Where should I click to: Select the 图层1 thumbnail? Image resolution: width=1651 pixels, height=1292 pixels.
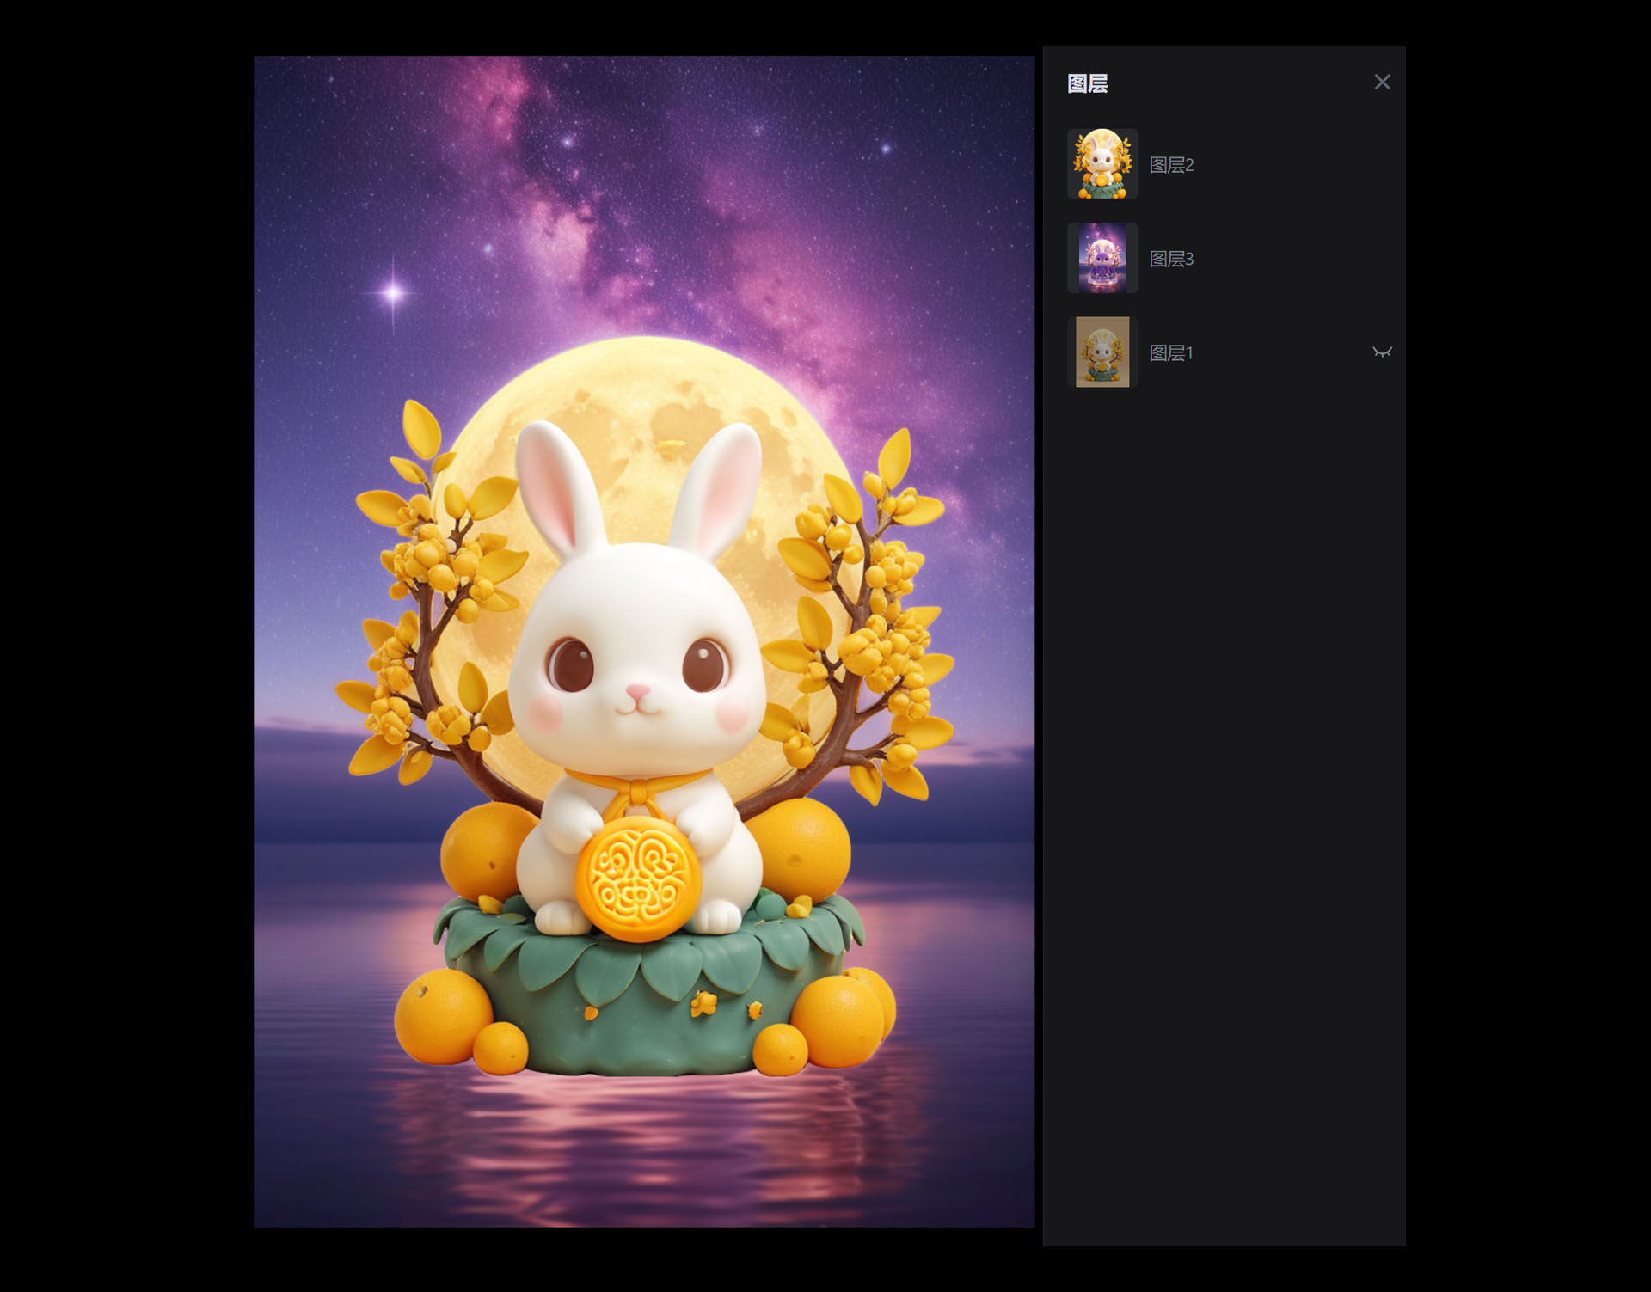click(x=1102, y=352)
